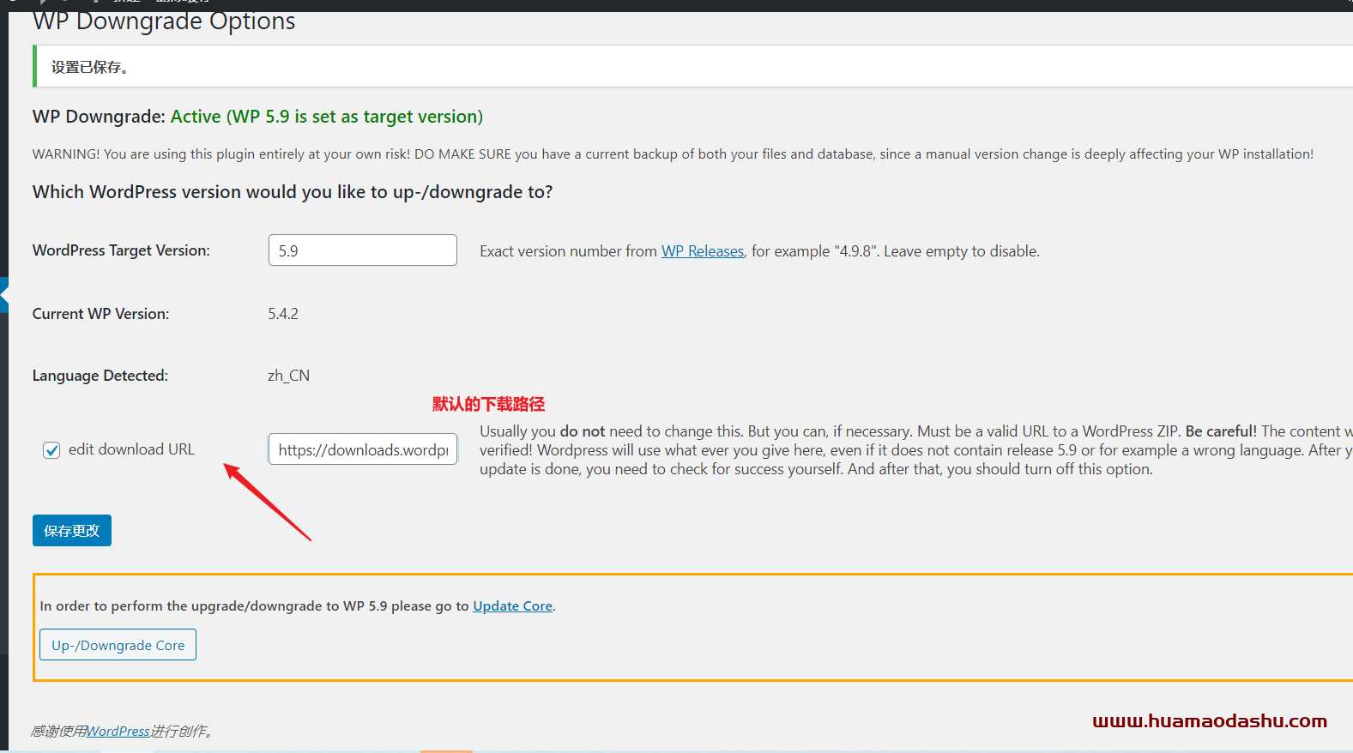Click the edit download URL label text
The image size is (1353, 753).
(x=131, y=449)
